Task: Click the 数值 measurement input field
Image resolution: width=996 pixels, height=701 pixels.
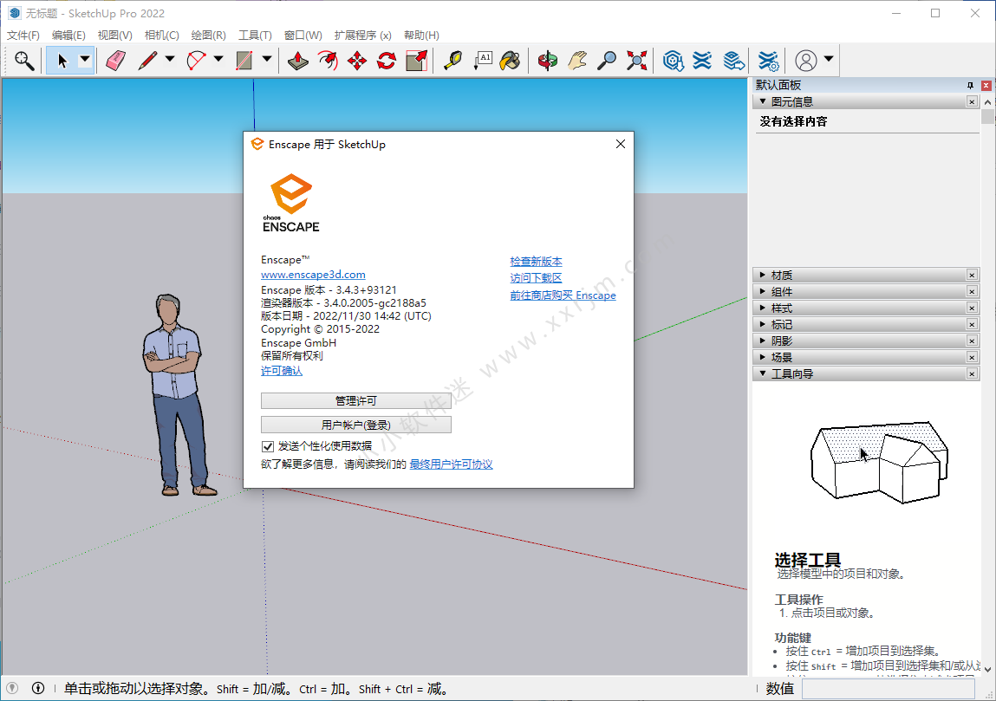Action: pyautogui.click(x=888, y=688)
